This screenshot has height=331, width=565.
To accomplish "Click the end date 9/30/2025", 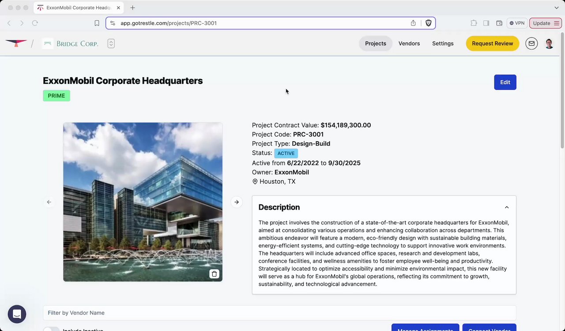I will (x=344, y=163).
